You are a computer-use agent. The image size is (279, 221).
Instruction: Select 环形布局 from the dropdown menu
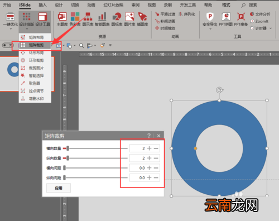(35, 52)
